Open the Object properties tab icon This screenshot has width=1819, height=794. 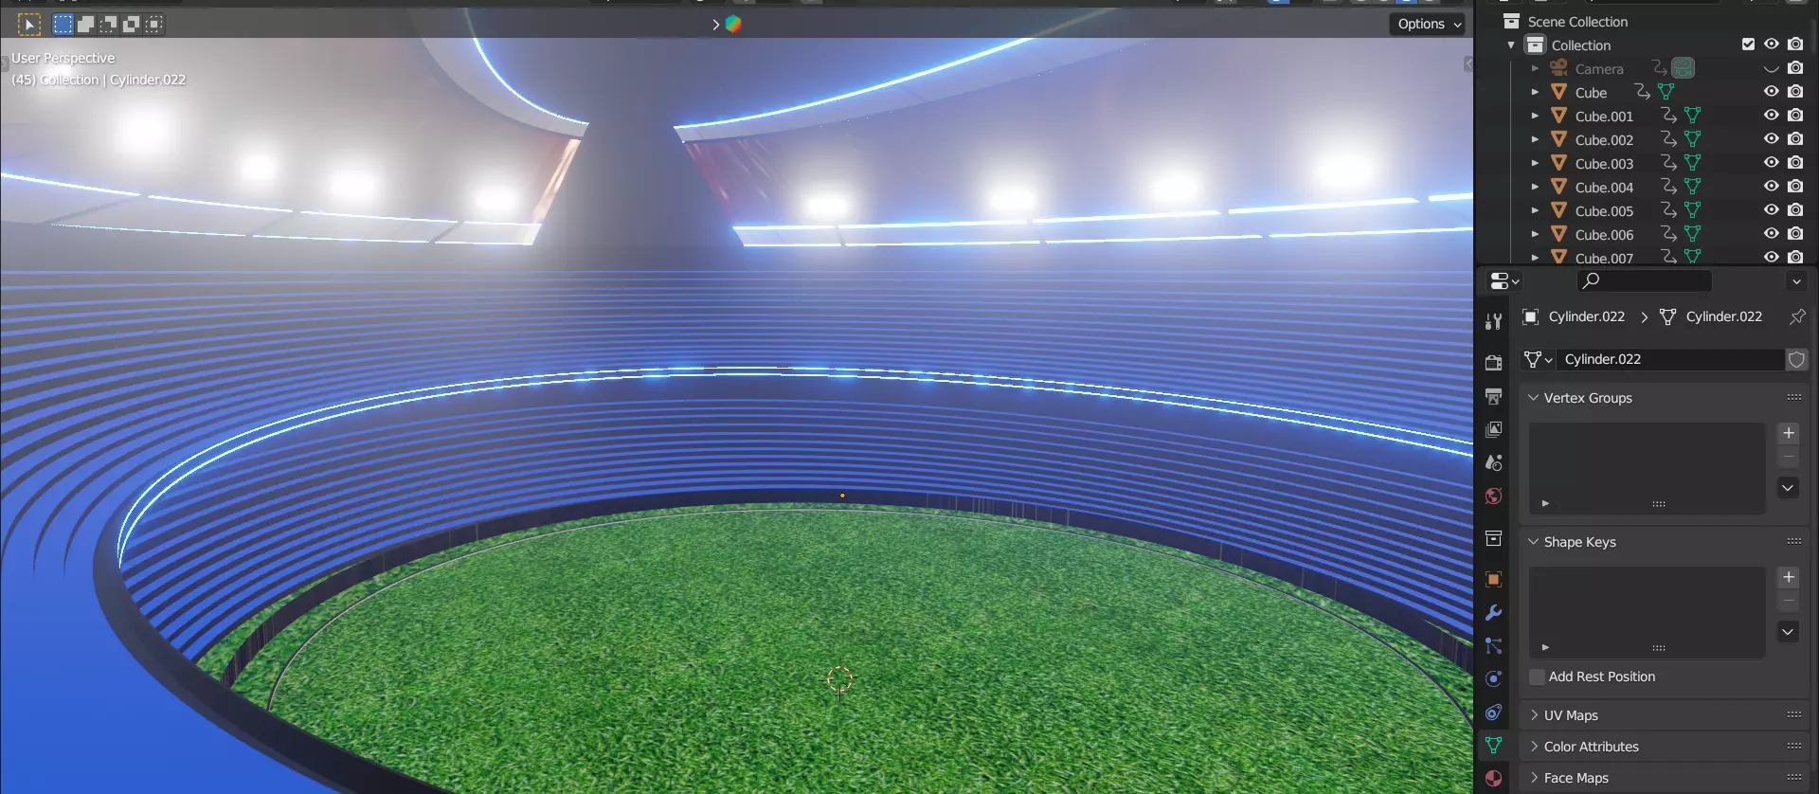coord(1494,579)
